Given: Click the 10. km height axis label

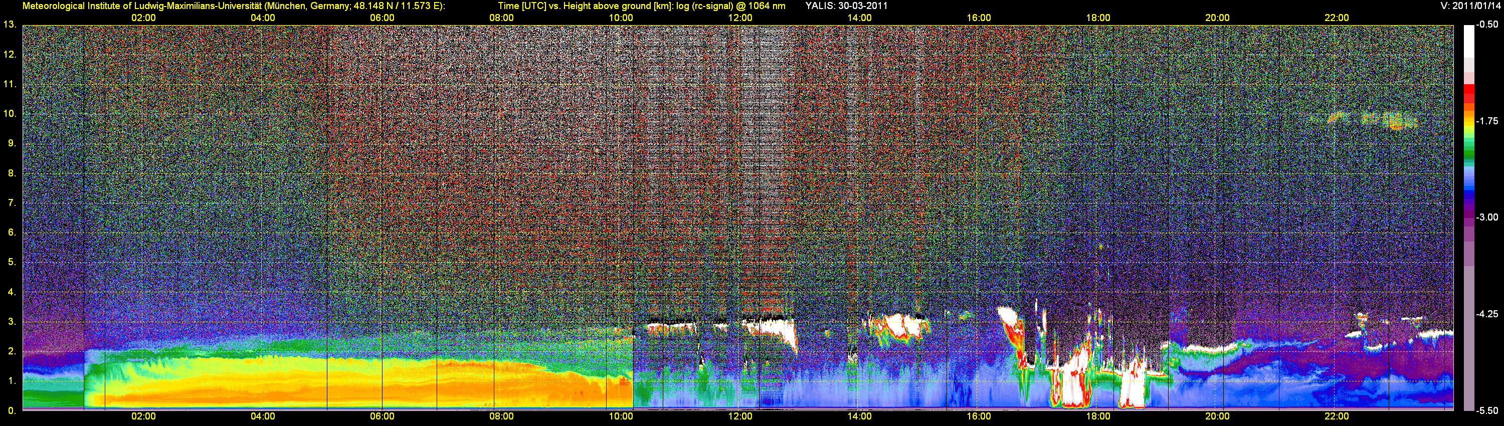Looking at the screenshot, I should pos(10,114).
